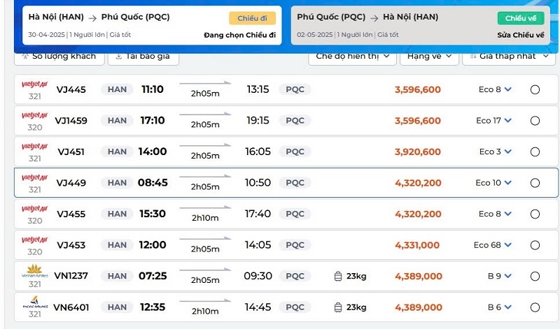Open the Hạng vé dropdown
The height and width of the screenshot is (329, 560).
[428, 56]
